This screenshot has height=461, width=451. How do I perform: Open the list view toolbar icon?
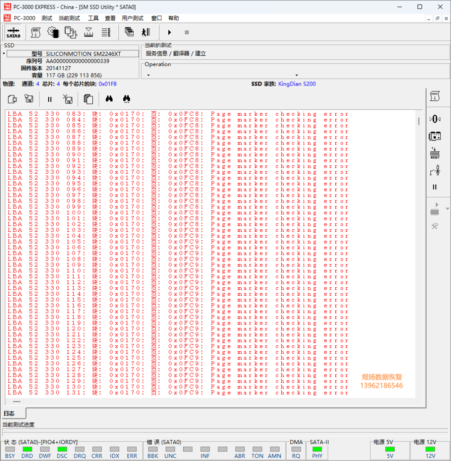(x=106, y=32)
